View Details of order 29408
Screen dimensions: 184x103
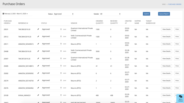click(166, 51)
